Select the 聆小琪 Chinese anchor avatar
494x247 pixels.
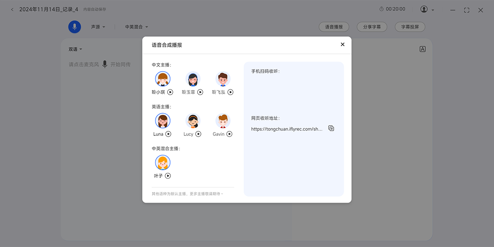pyautogui.click(x=163, y=79)
